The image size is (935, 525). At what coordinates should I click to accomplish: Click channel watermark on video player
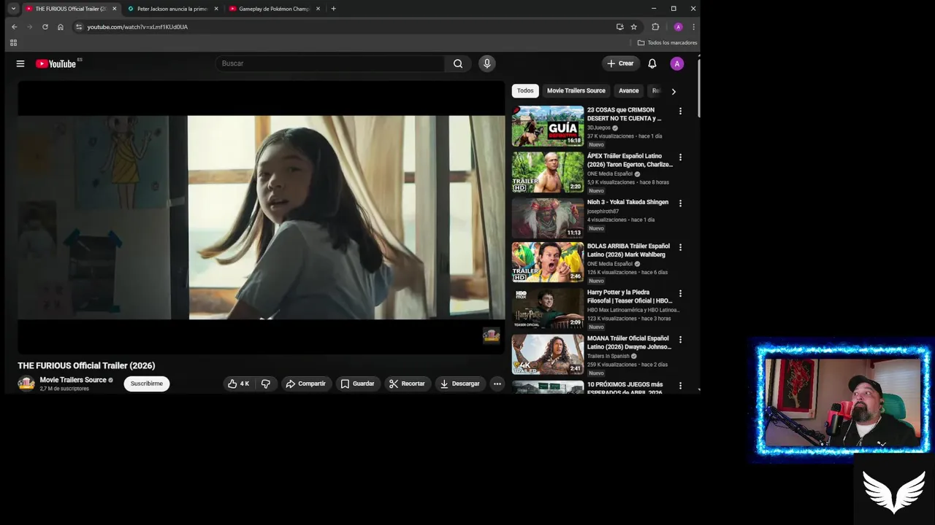pos(492,335)
